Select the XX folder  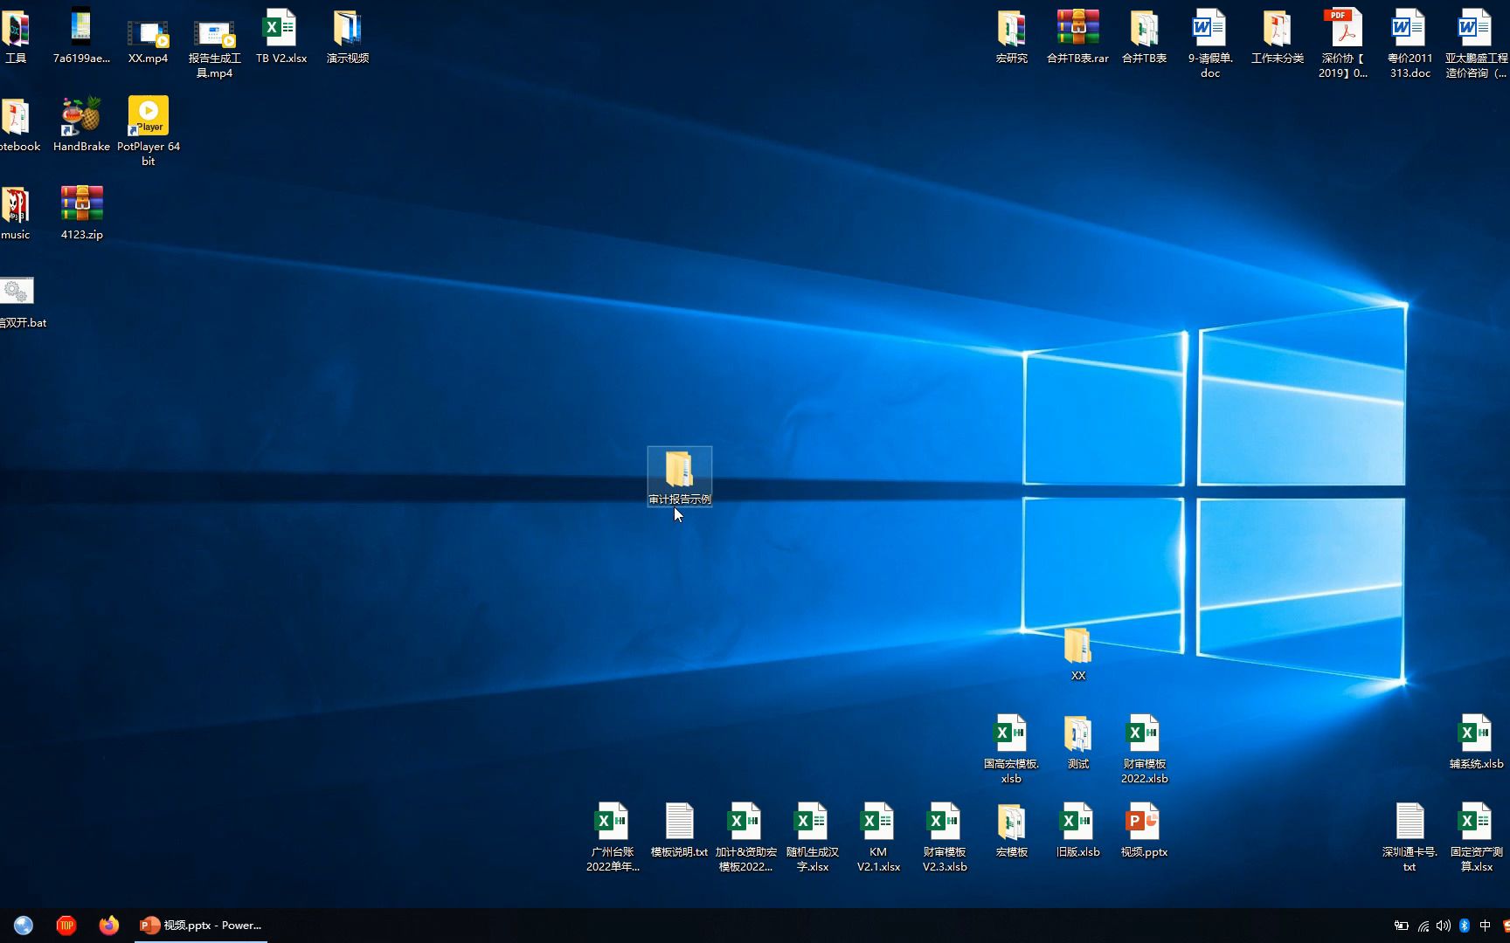[x=1077, y=654]
